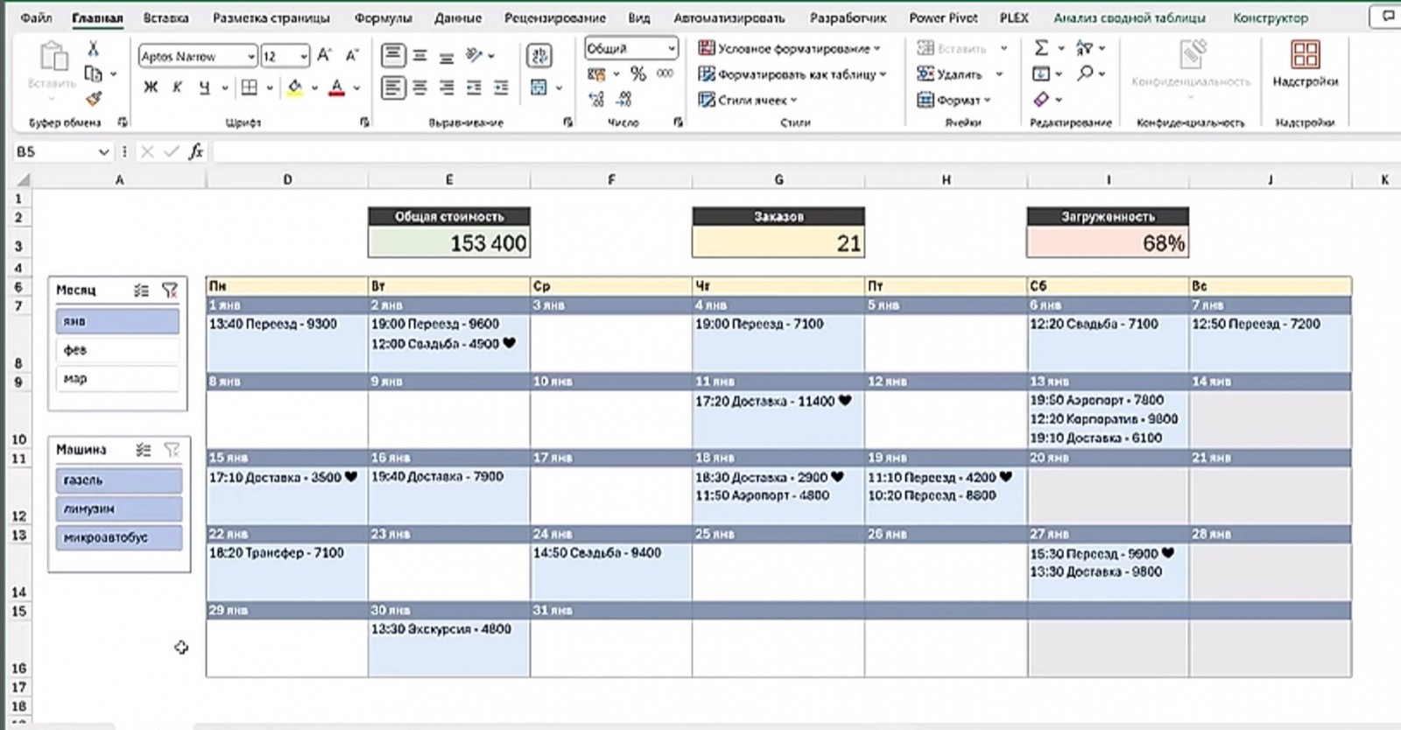Toggle multi-select in Машина slicer
The image size is (1401, 730).
coord(144,450)
